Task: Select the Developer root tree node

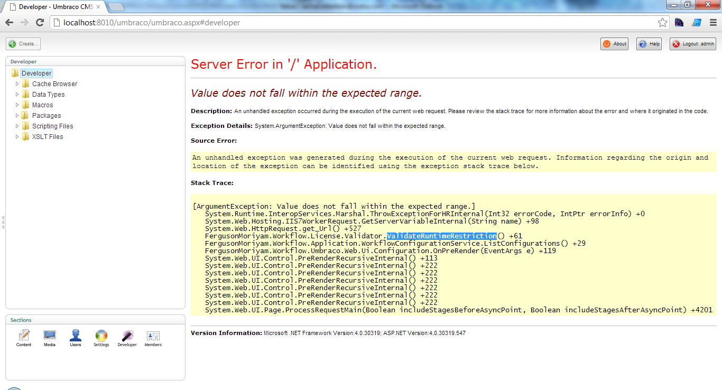Action: (x=36, y=73)
